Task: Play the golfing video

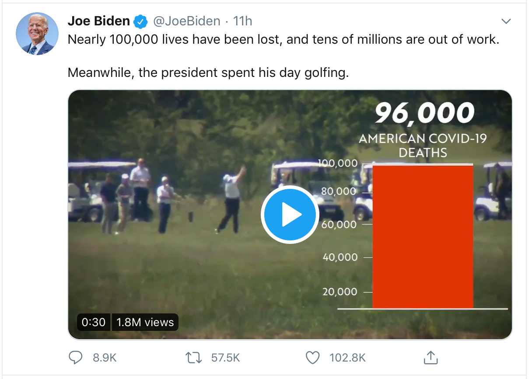Action: (289, 214)
